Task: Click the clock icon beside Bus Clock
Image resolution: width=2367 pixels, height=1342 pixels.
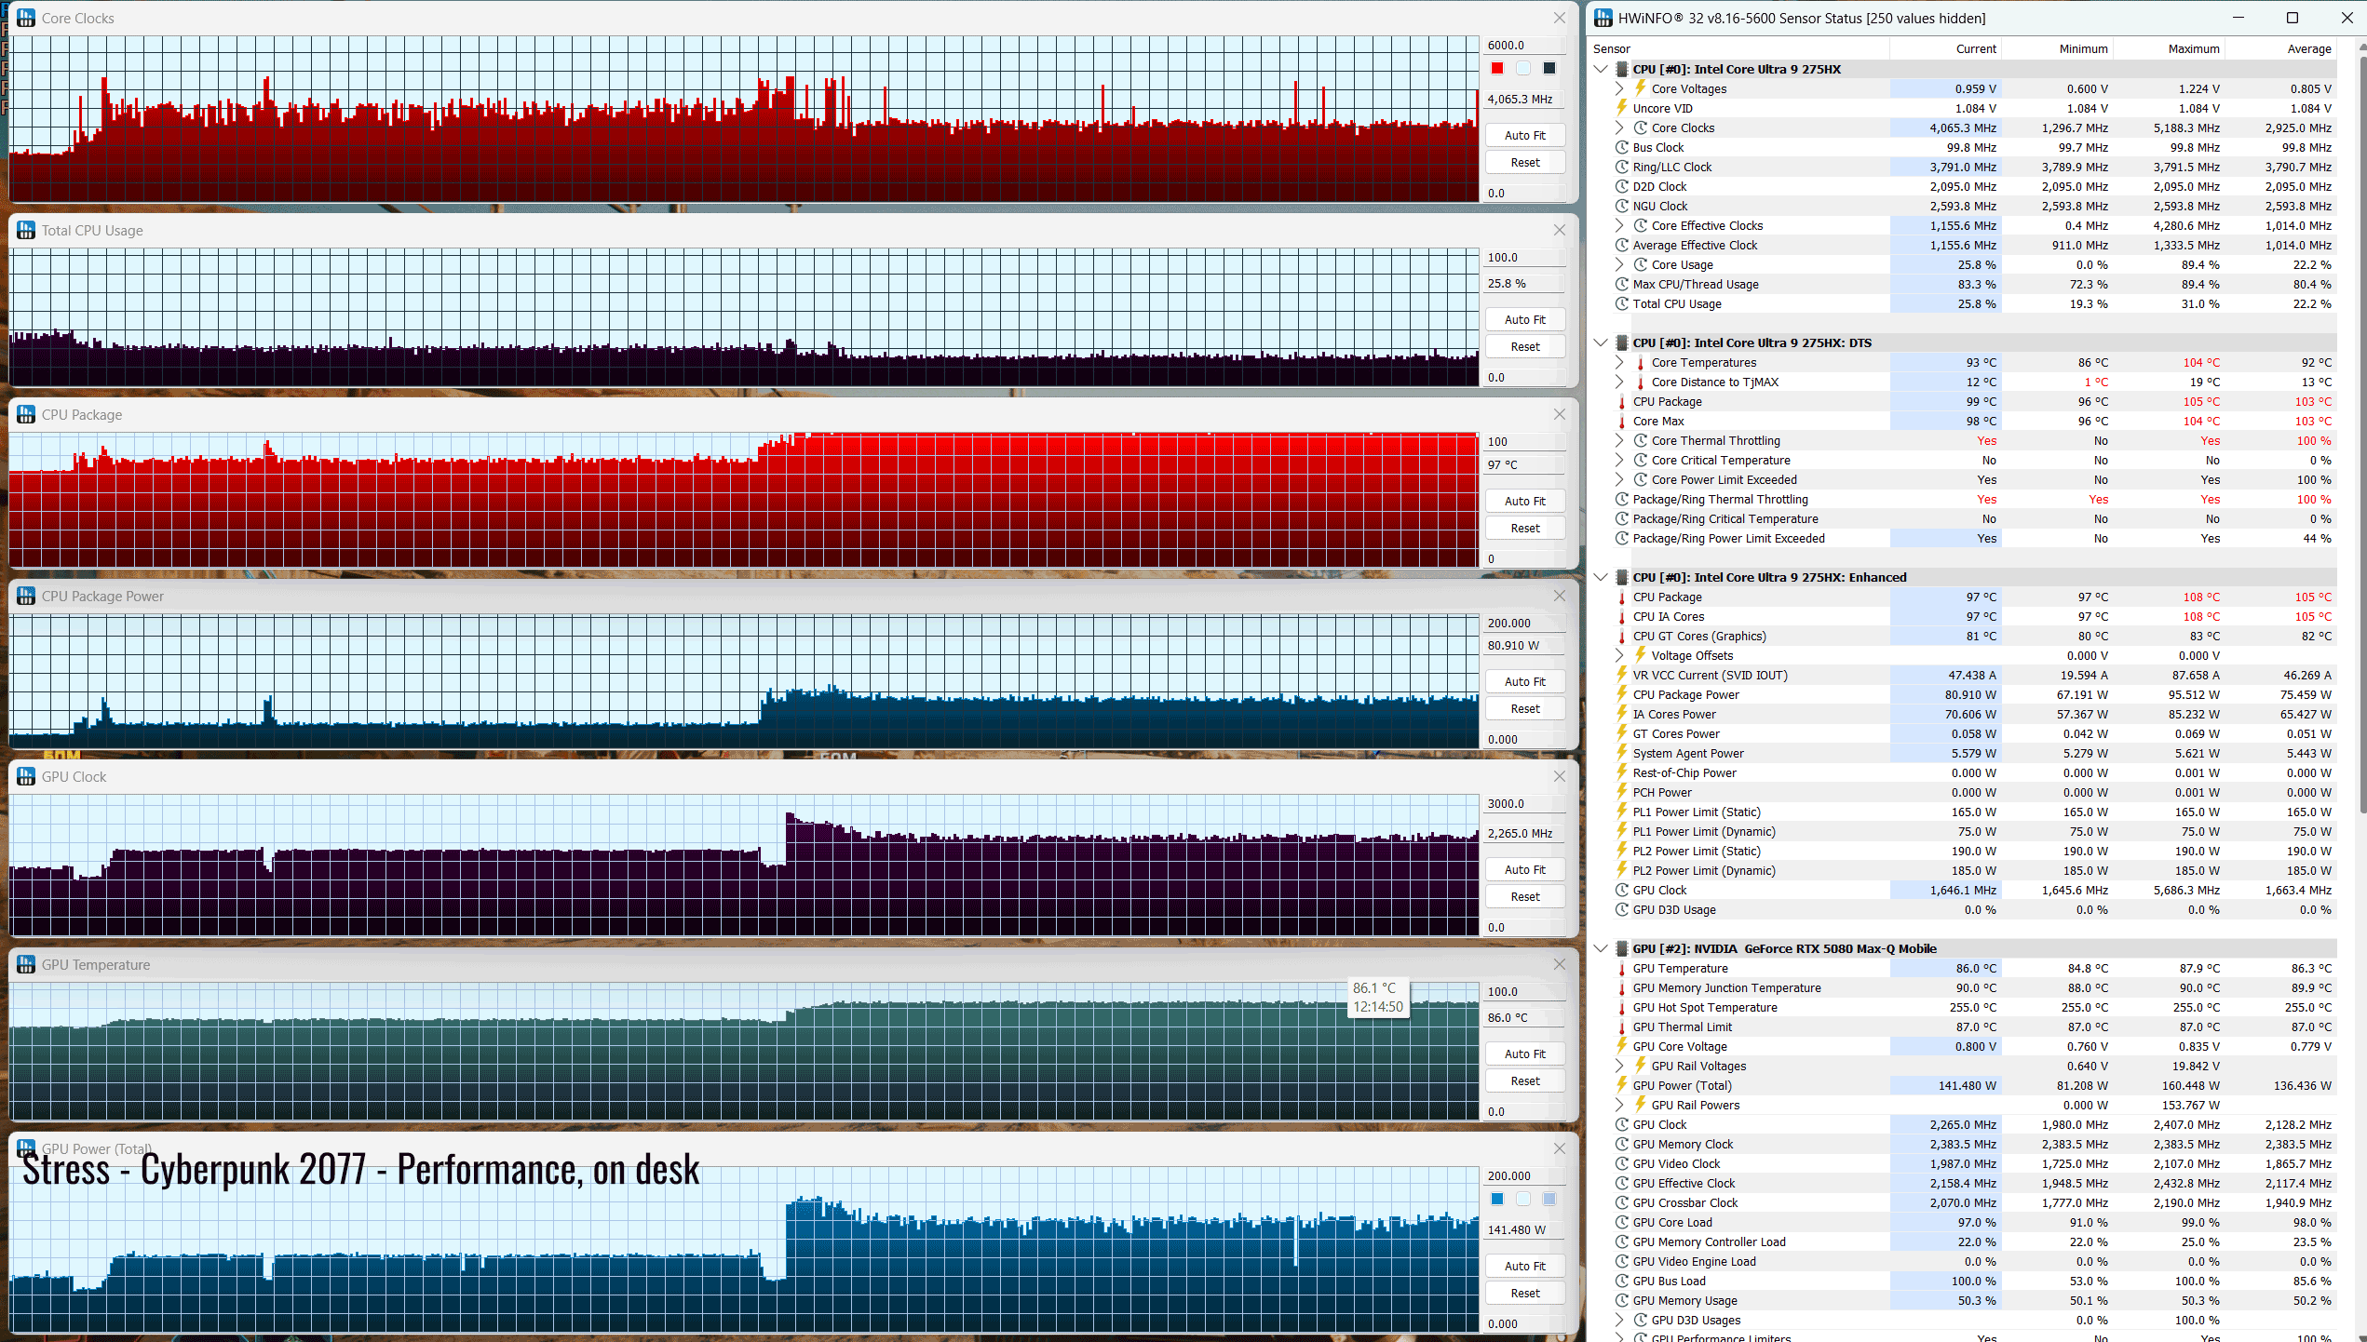Action: click(x=1621, y=147)
